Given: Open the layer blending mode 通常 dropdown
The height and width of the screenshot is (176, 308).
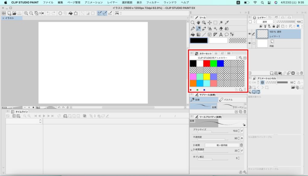Looking at the screenshot, I should click(x=266, y=22).
